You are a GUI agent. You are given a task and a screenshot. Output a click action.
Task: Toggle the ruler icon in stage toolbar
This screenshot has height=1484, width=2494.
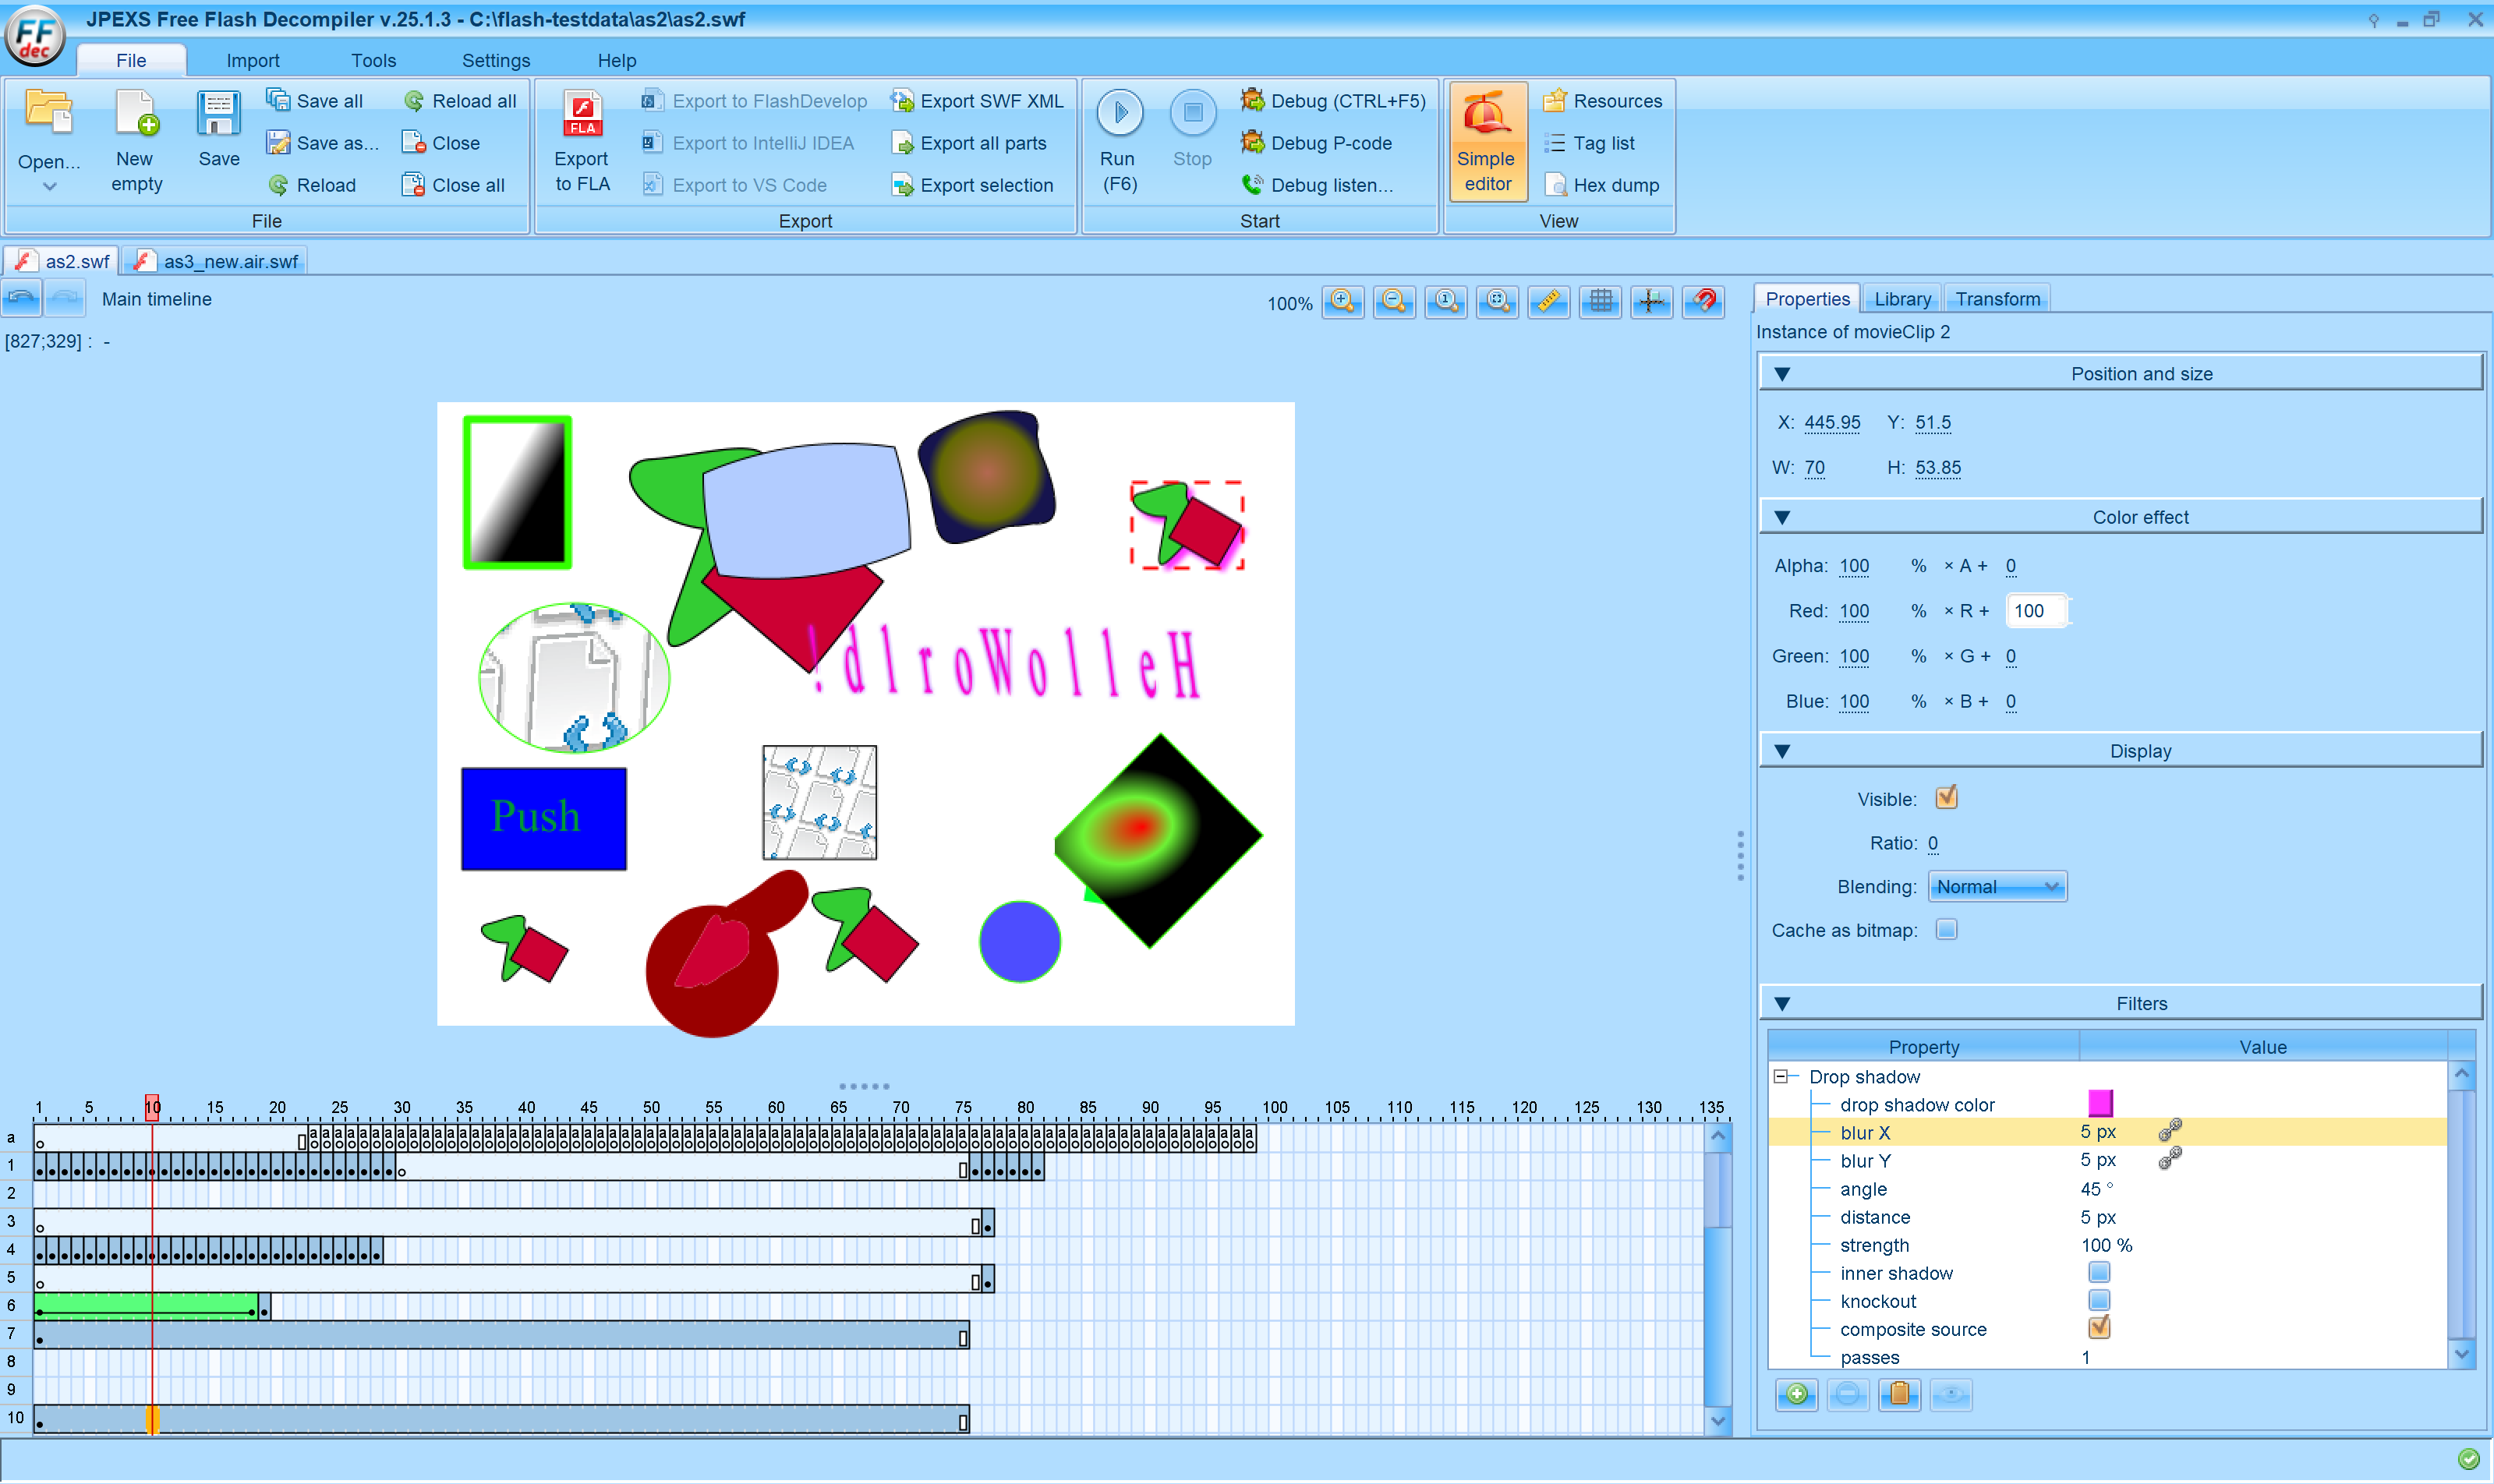(x=1548, y=301)
